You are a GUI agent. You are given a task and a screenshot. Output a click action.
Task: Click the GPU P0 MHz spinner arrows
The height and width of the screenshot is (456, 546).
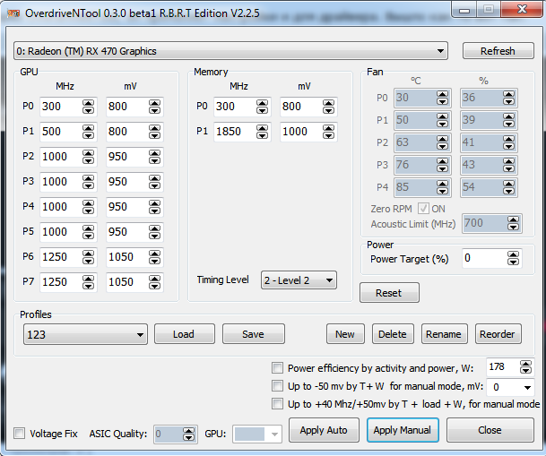pos(89,107)
